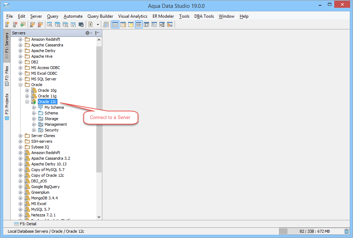
Task: Click the script scroll toolbar icon
Action: (106, 24)
